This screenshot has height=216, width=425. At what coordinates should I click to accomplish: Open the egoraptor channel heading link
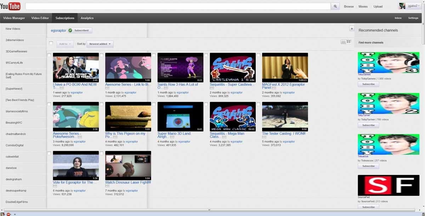point(58,31)
